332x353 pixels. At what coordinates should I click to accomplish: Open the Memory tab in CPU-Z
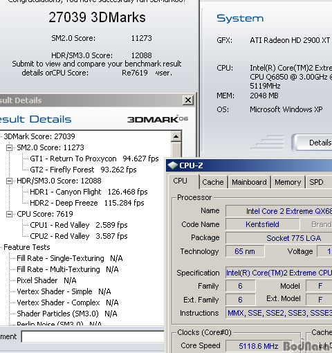click(x=288, y=182)
